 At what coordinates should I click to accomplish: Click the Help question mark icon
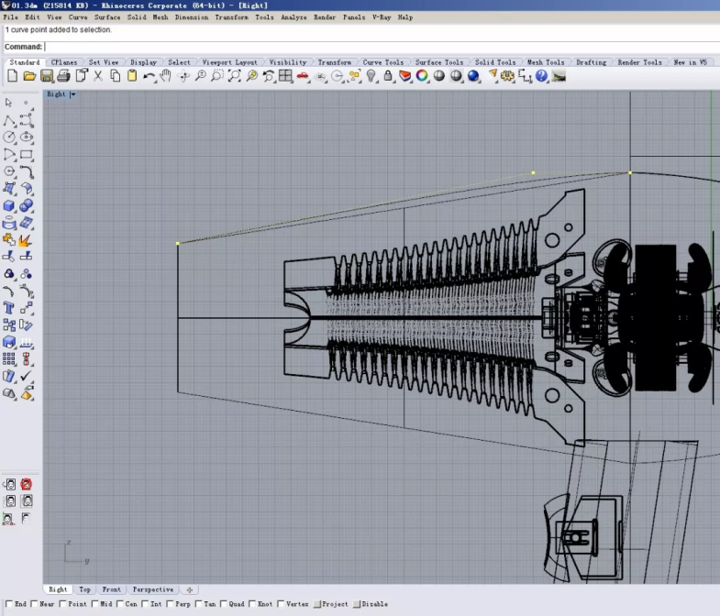(542, 76)
